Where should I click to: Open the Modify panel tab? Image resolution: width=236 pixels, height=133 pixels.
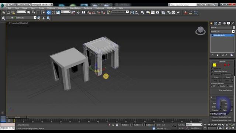tap(215, 23)
